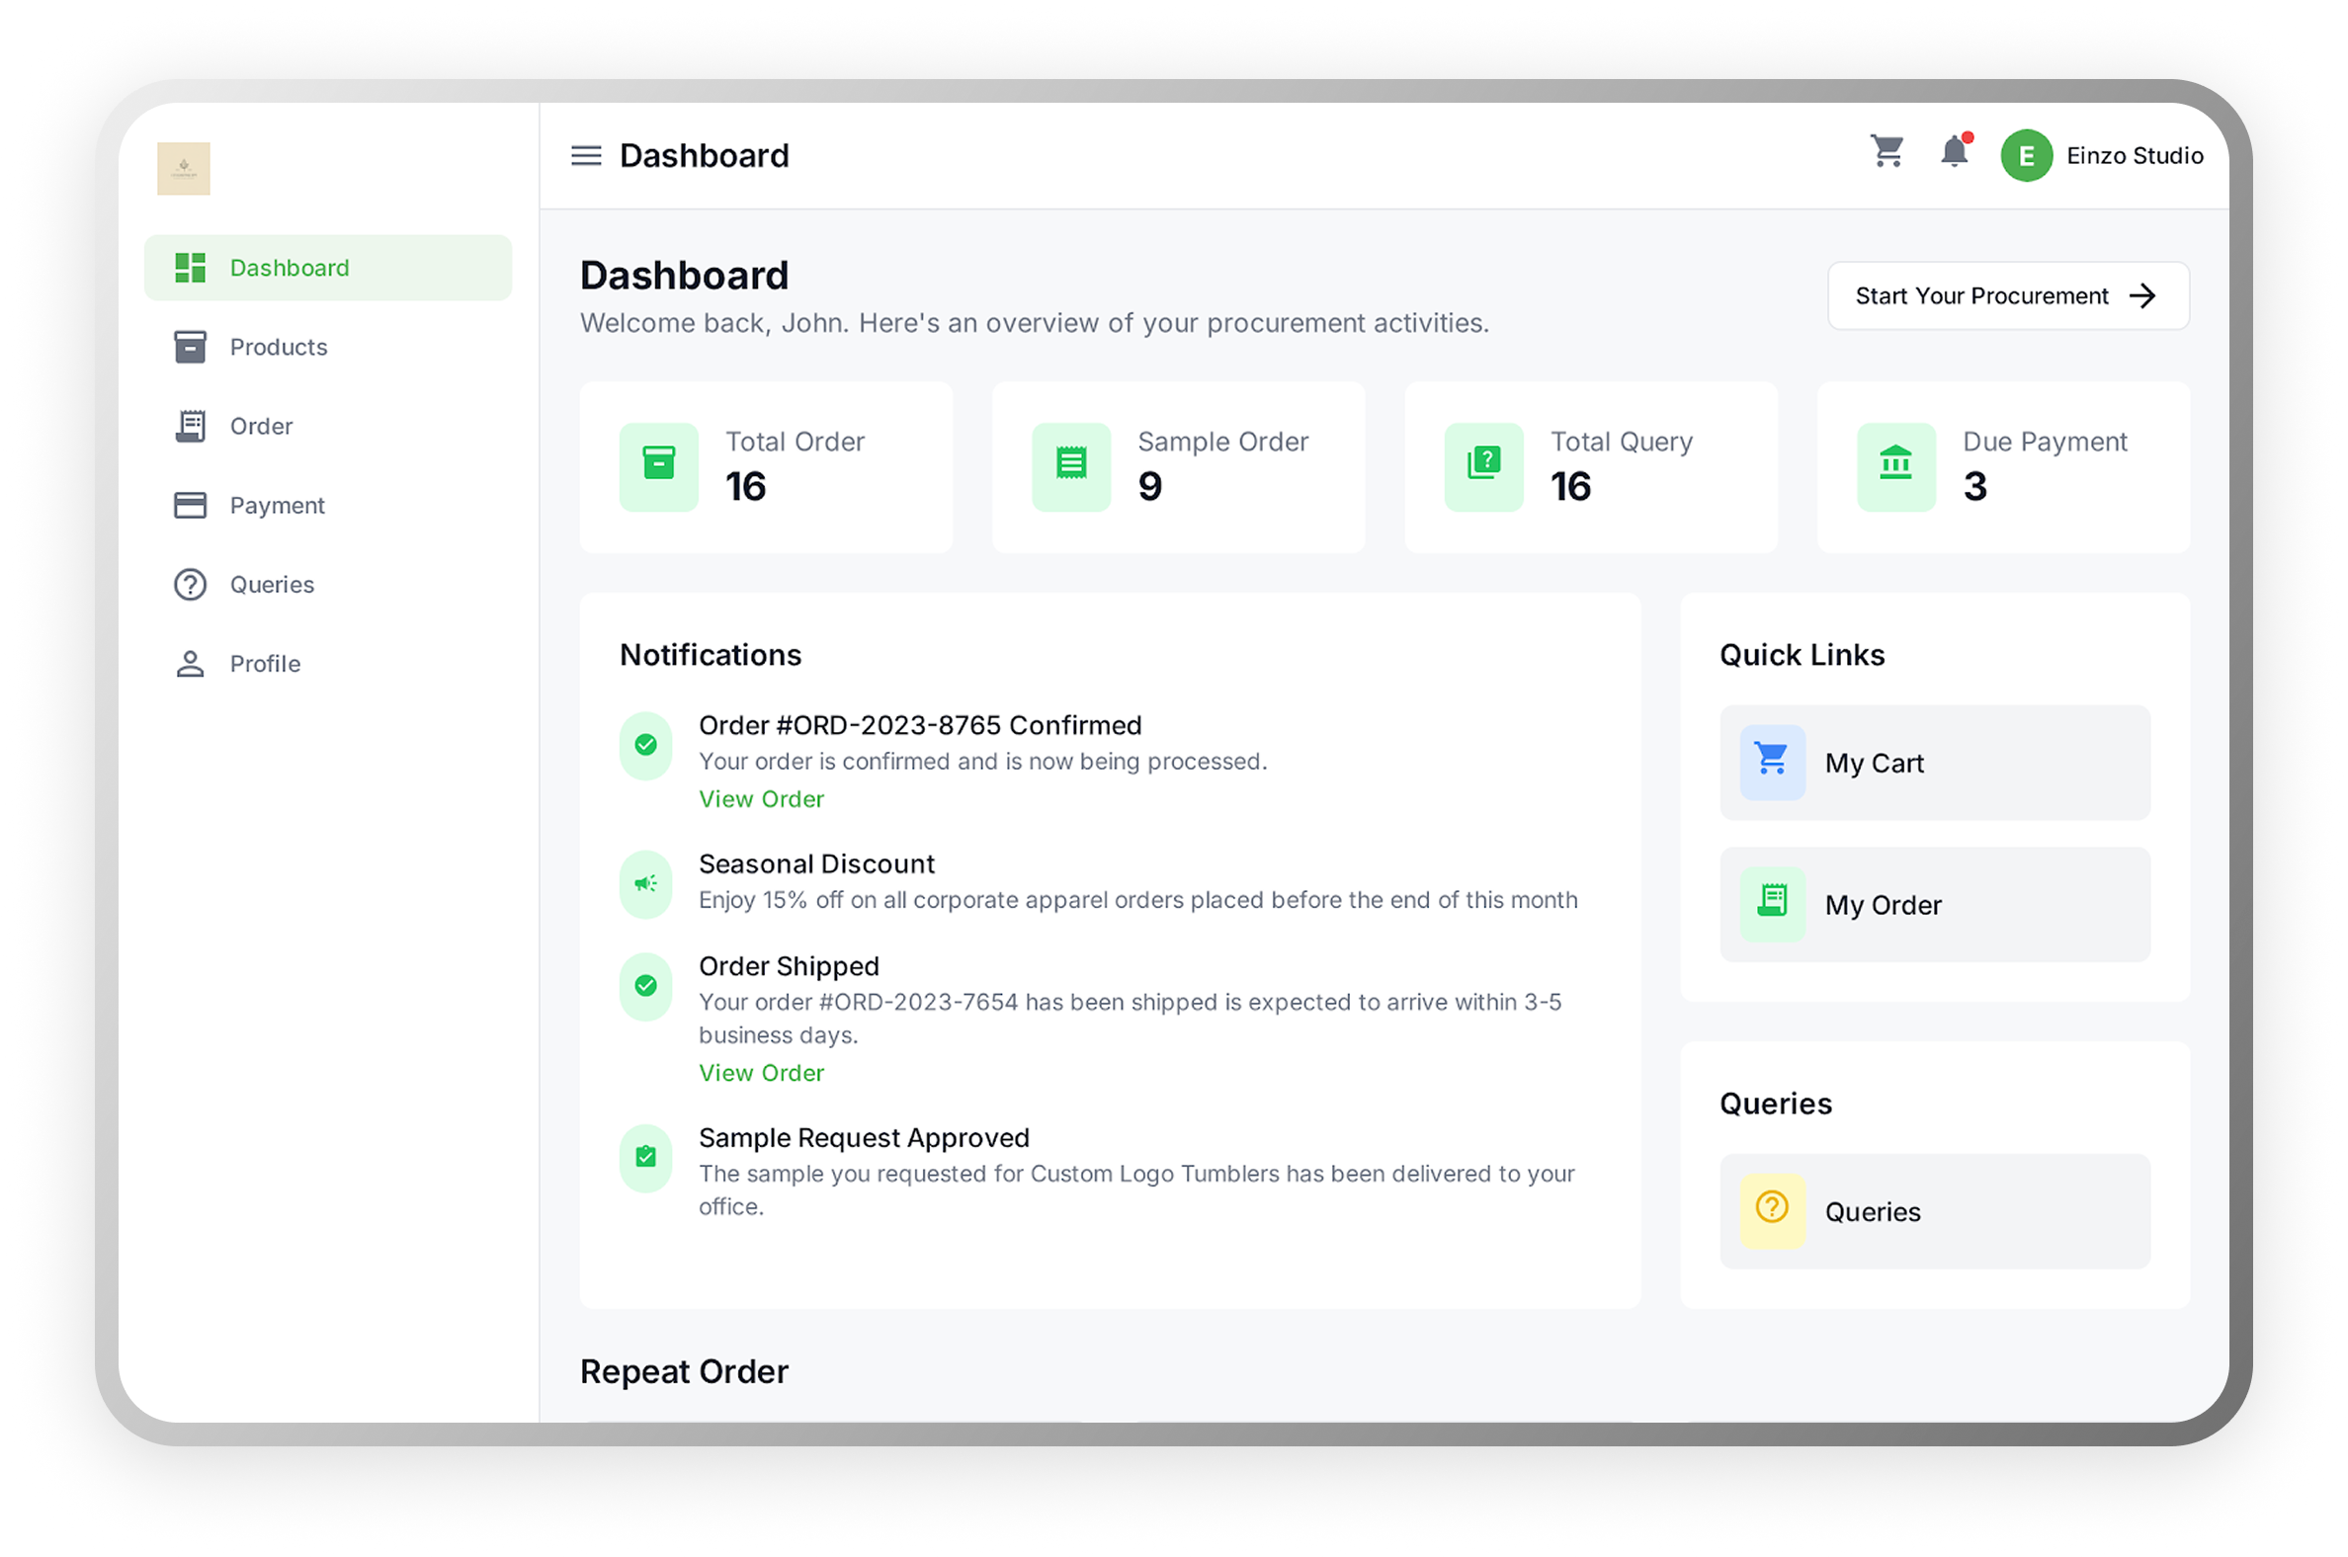Open My Order quick link
The height and width of the screenshot is (1557, 2348).
[1934, 905]
